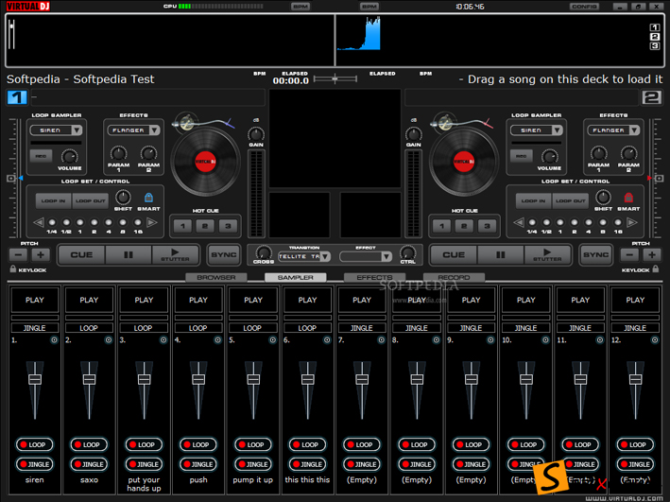The width and height of the screenshot is (670, 502).
Task: Decrease left deck pitch with minus button
Action: click(x=18, y=255)
